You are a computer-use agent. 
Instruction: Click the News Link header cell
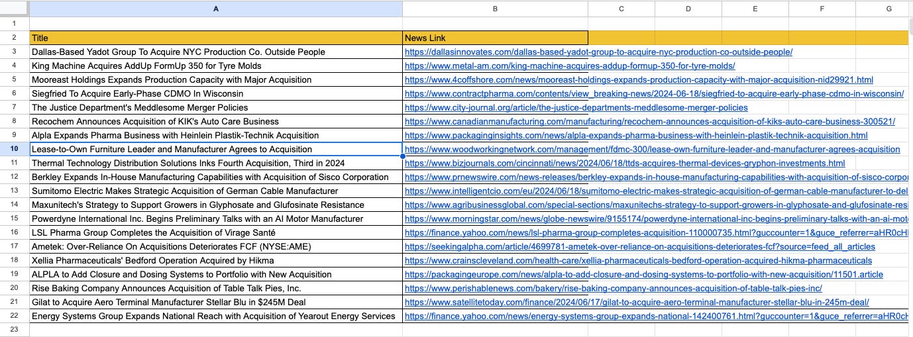point(495,38)
